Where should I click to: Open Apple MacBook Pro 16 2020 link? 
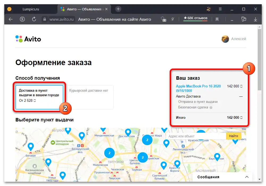198,88
